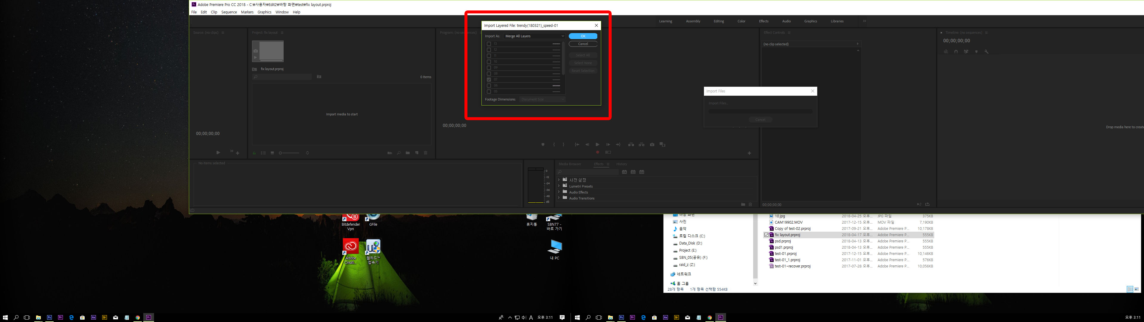Screen dimensions: 1144x322
Task: Switch Project panel to List View
Action: click(263, 153)
